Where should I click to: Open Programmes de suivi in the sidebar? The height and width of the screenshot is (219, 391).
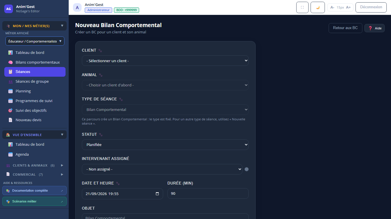pyautogui.click(x=35, y=101)
